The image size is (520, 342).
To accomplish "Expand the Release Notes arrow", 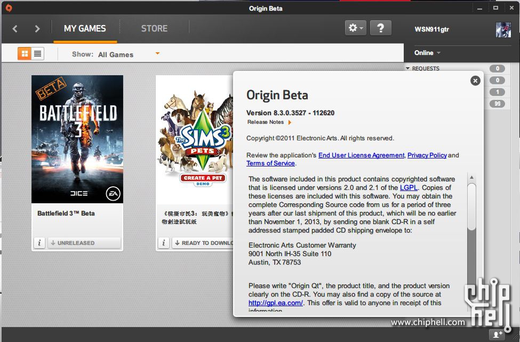I will [290, 122].
